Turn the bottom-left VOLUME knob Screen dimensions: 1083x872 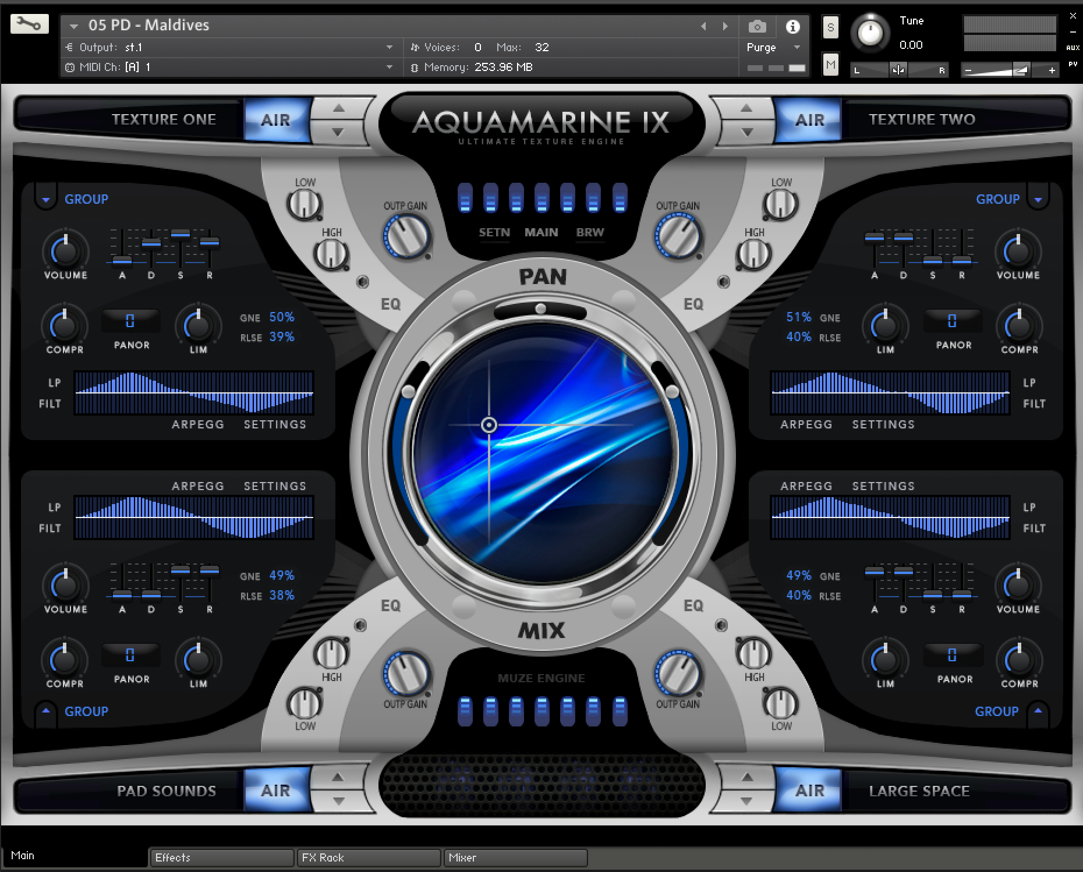pyautogui.click(x=66, y=585)
